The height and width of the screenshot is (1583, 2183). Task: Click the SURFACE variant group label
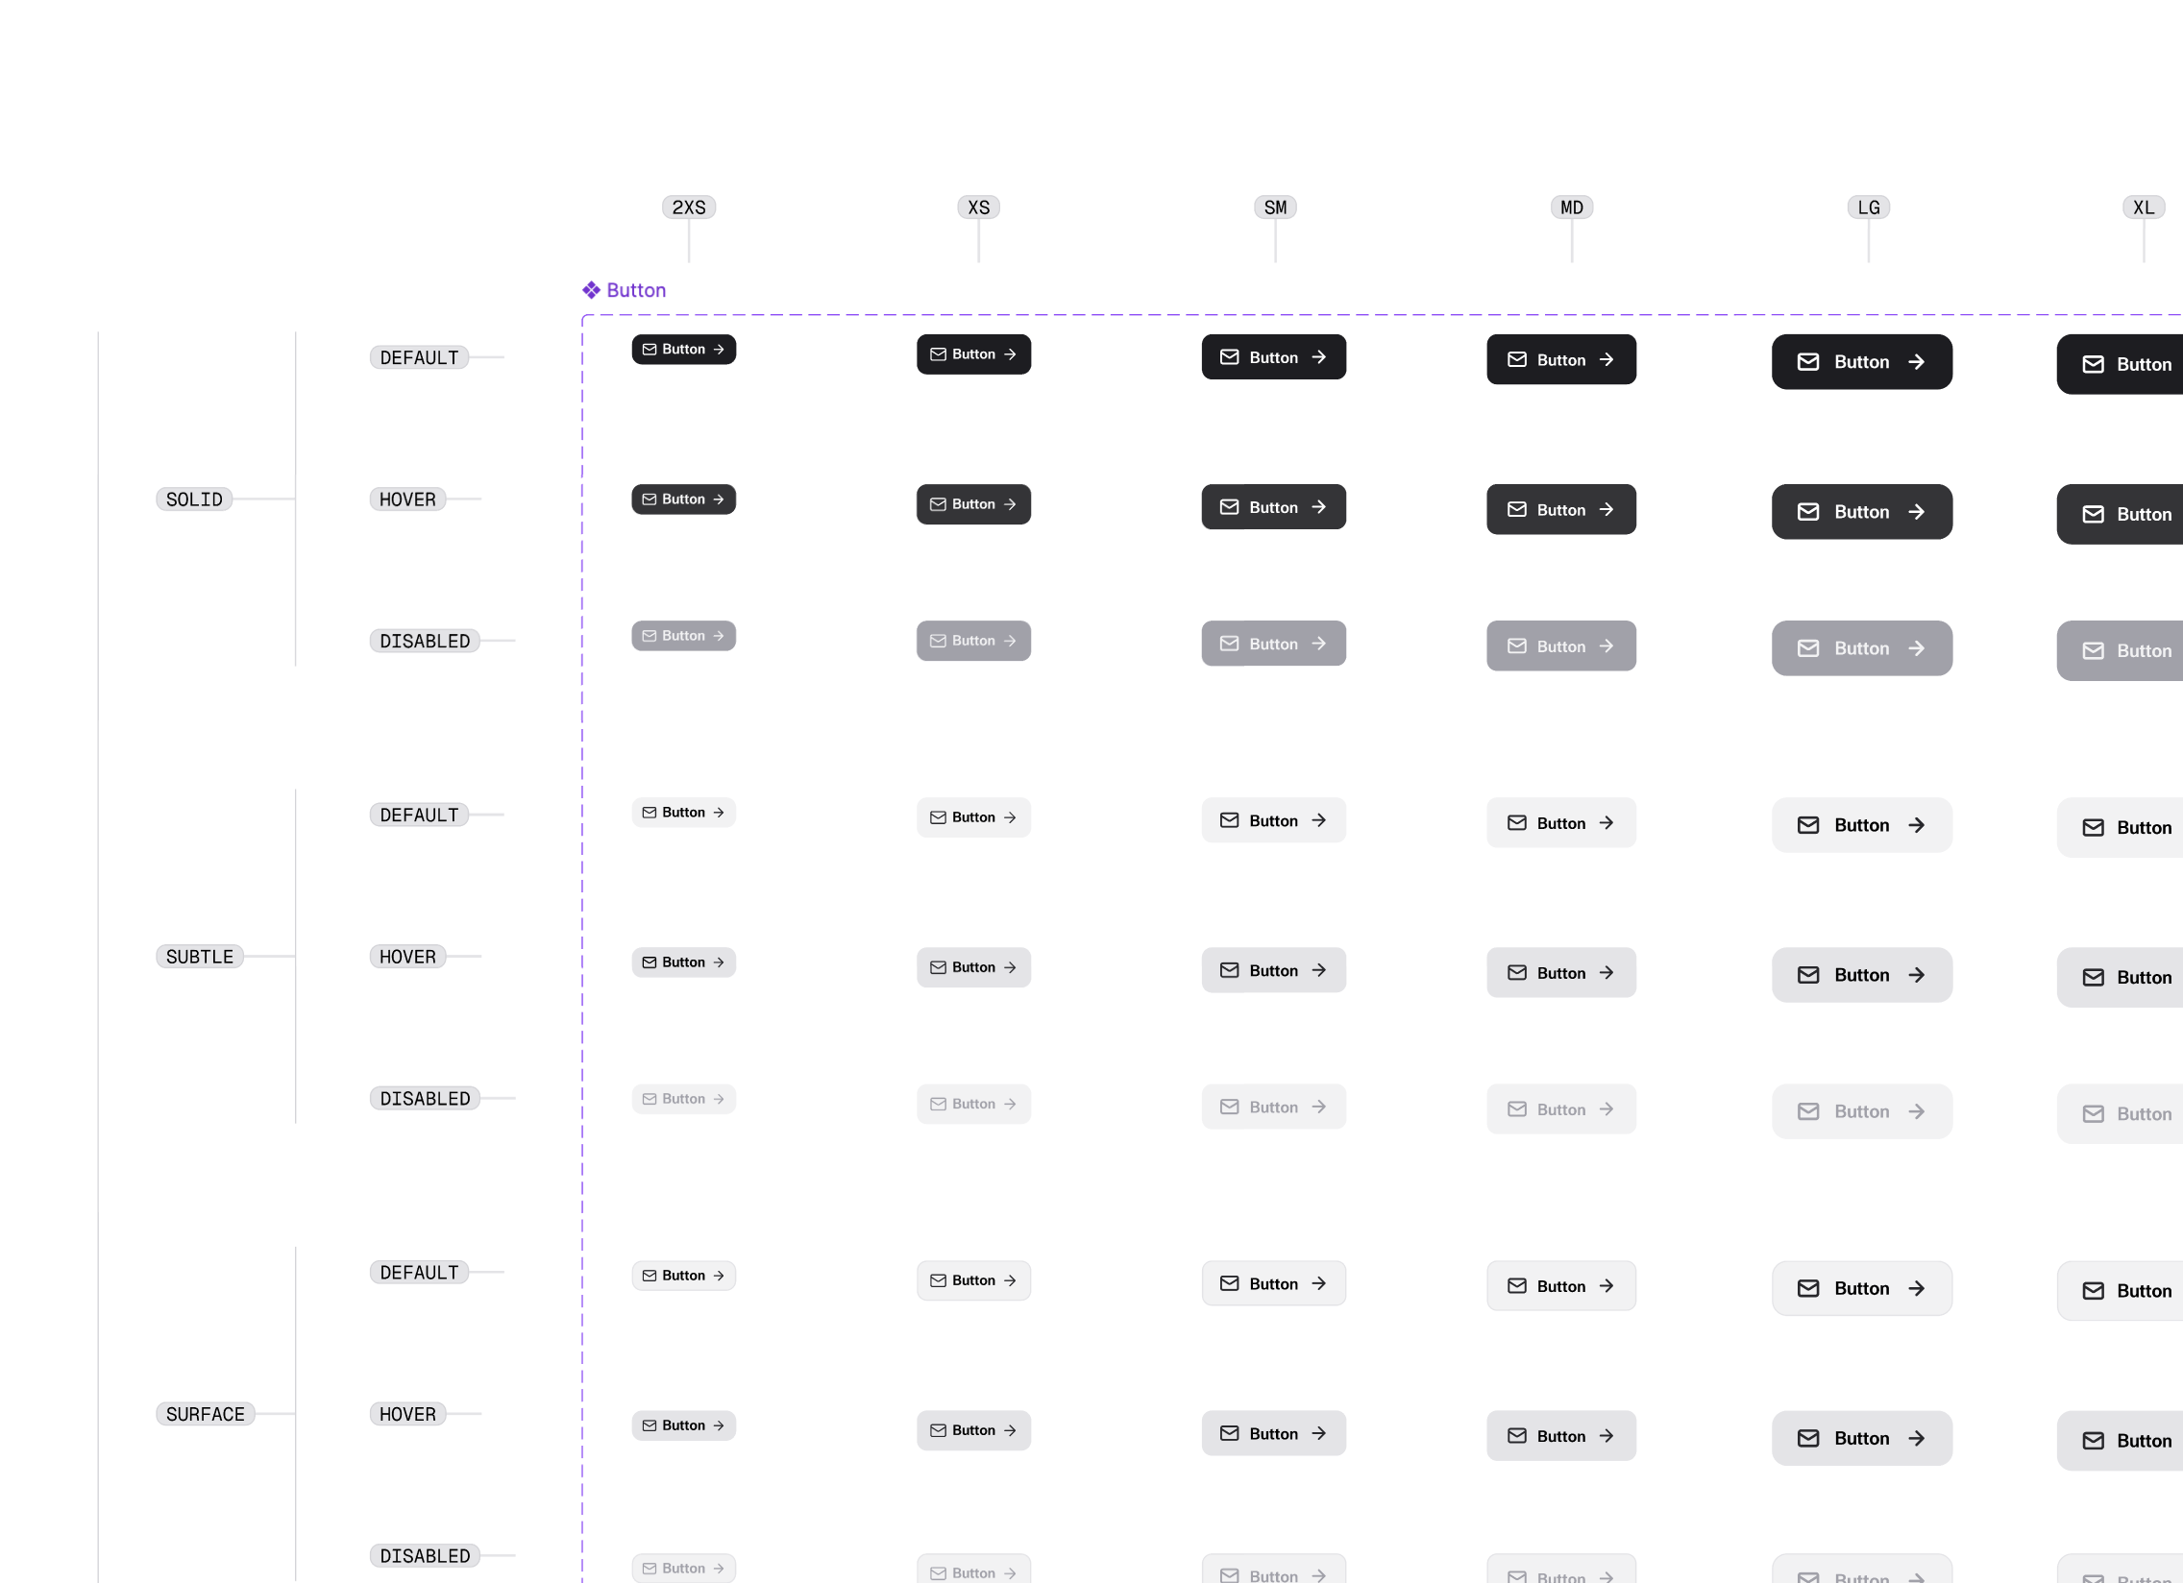pyautogui.click(x=205, y=1413)
